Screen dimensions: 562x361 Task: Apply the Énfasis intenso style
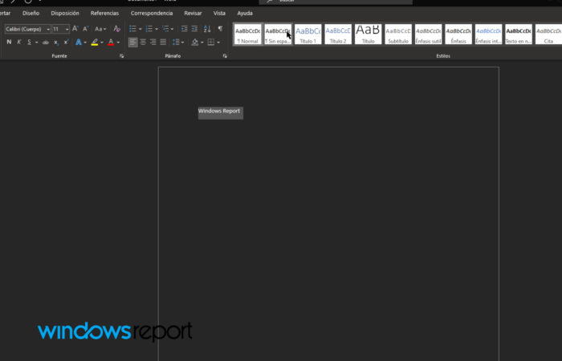click(488, 34)
